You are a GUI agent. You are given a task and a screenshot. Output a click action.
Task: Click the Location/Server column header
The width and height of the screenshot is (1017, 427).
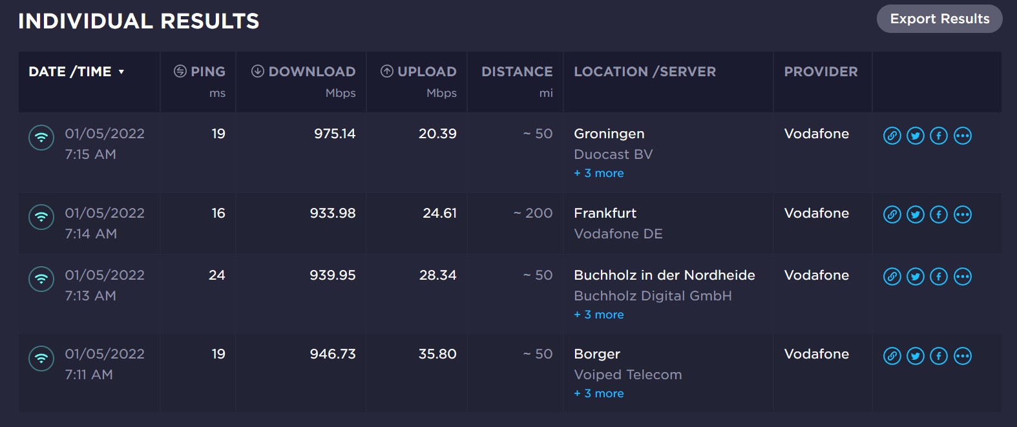point(645,72)
